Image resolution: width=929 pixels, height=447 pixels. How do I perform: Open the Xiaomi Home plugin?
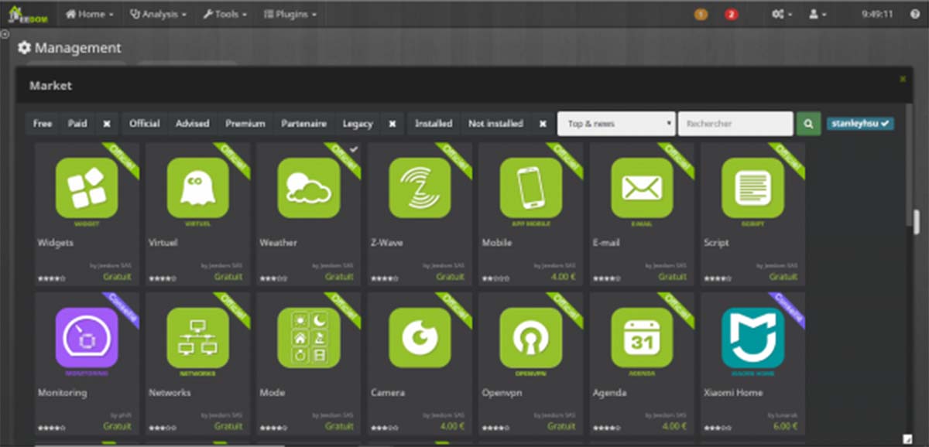(x=752, y=338)
